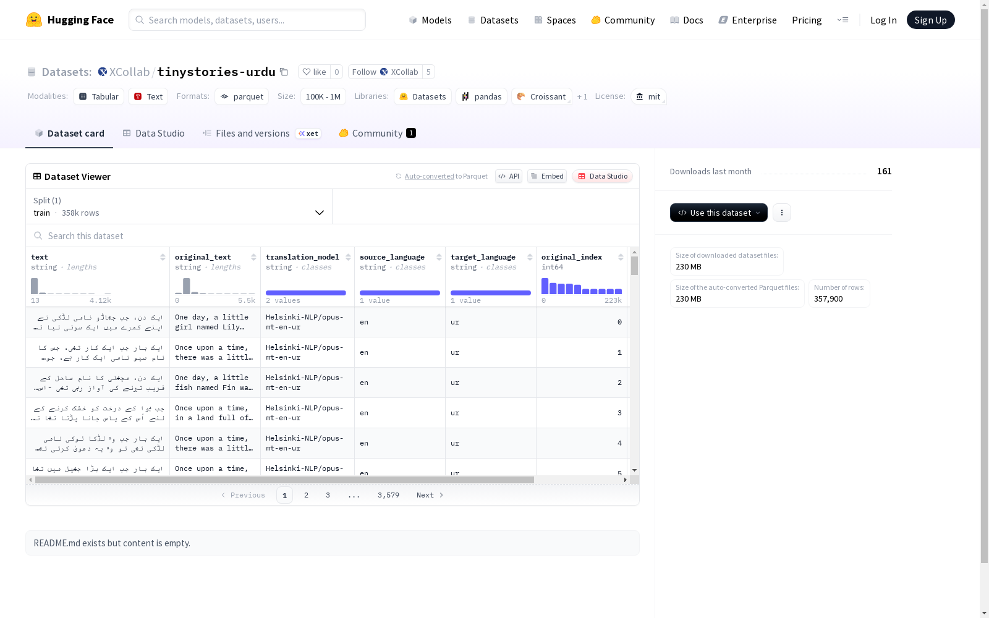Click the table horizontal scrollbar
Screen dimensions: 989x618
tap(284, 480)
